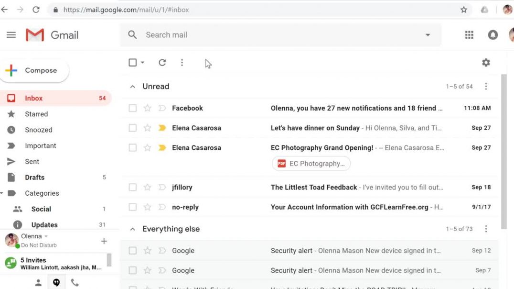This screenshot has width=514, height=289.
Task: Star the Let's have dinner on Sunday email
Action: (148, 128)
